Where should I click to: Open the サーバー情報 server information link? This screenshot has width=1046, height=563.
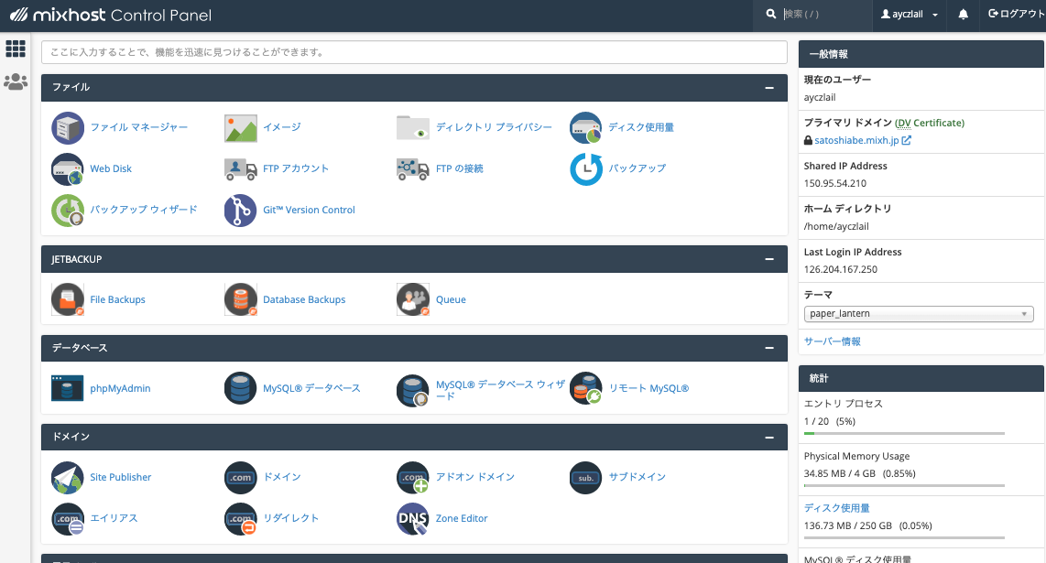(832, 341)
